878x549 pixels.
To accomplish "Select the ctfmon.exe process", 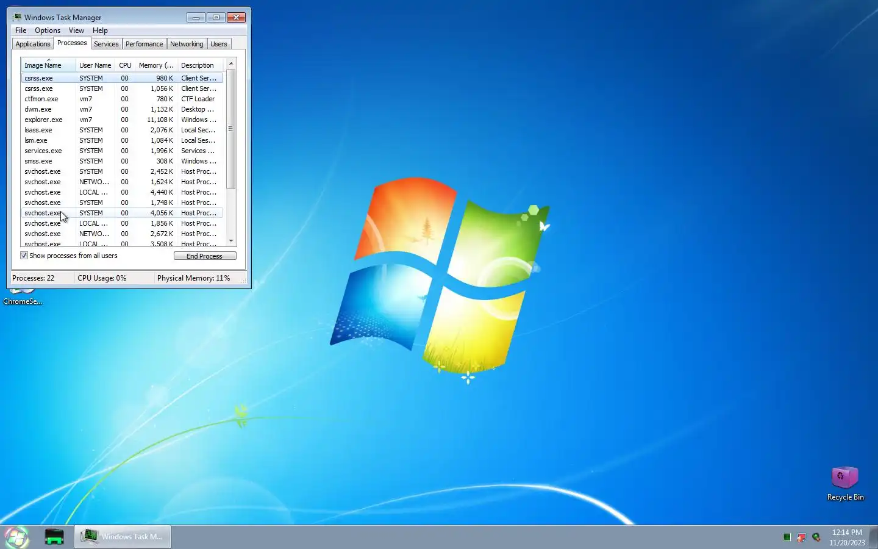I will 122,99.
